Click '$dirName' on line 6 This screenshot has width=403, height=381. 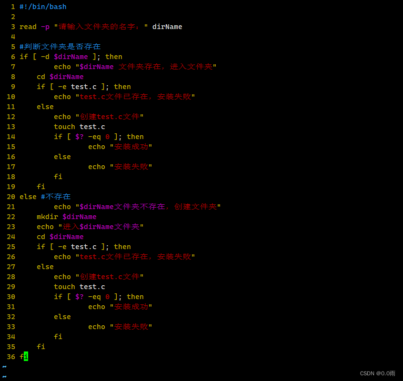pyautogui.click(x=71, y=57)
